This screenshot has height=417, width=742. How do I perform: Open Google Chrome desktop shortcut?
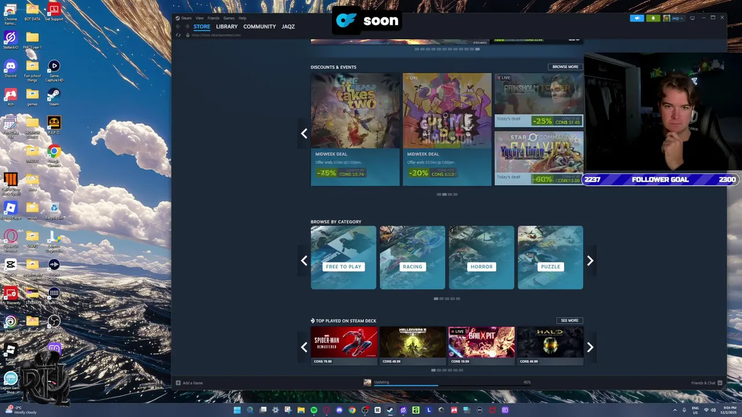coord(54,154)
